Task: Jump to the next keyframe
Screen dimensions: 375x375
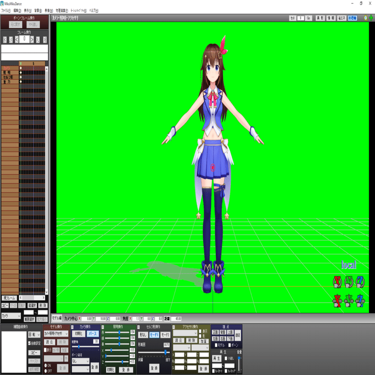Action: [38, 40]
